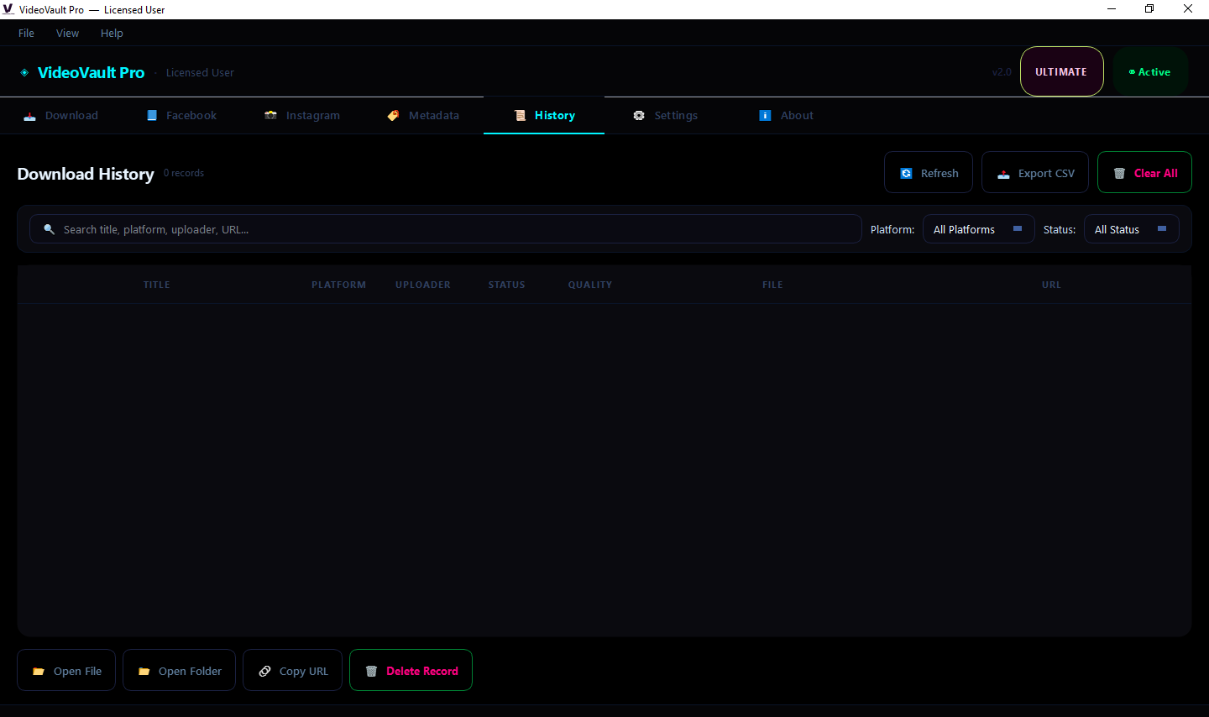Open the File menu

[26, 34]
